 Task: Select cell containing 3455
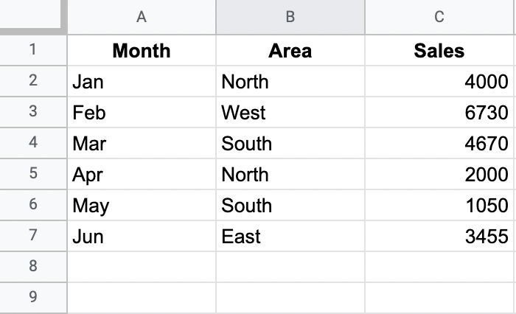439,236
